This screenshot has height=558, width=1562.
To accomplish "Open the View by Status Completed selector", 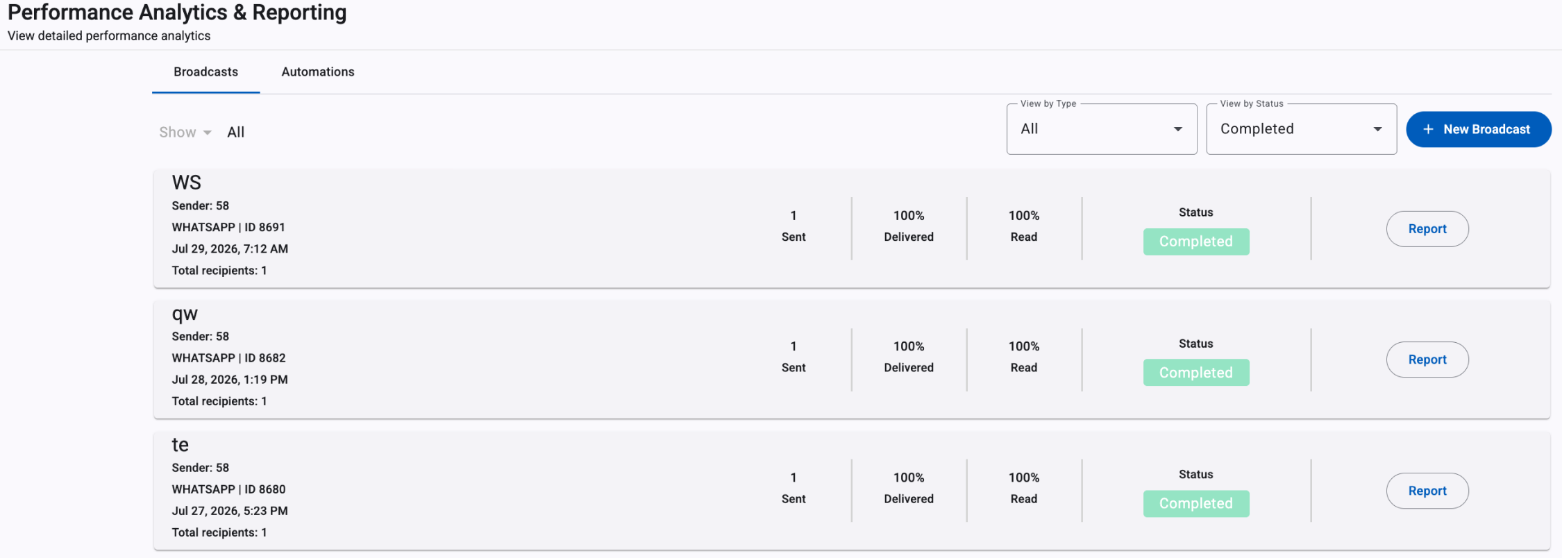I will coord(1302,129).
